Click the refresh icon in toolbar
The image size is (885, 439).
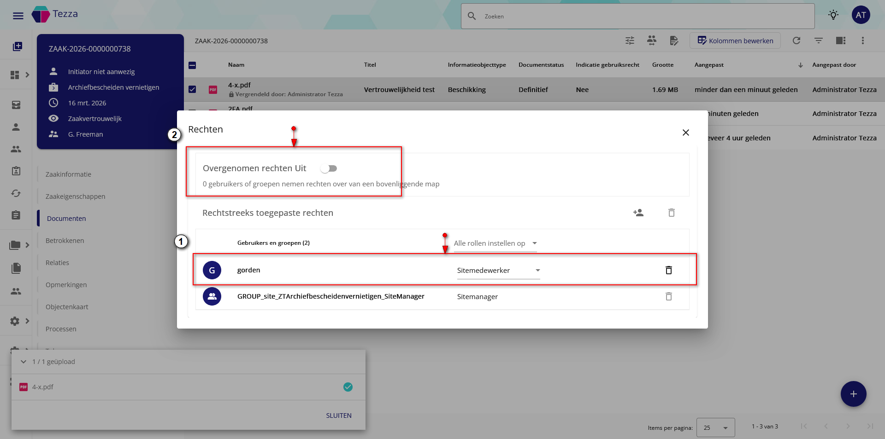(796, 40)
